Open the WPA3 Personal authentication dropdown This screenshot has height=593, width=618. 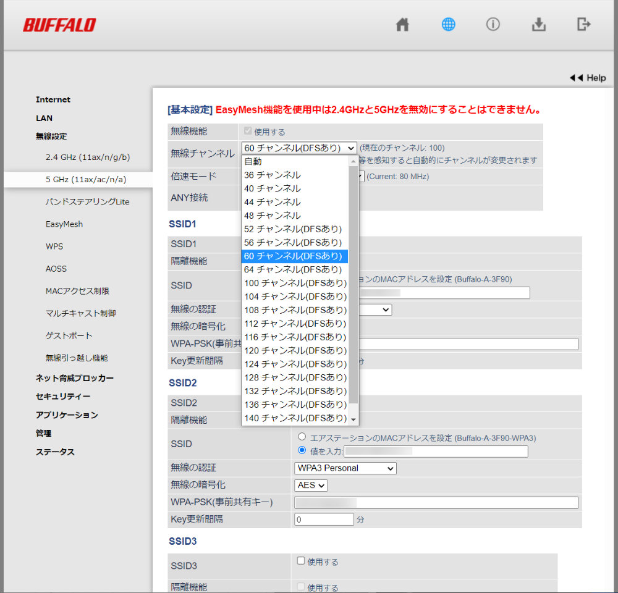point(345,468)
